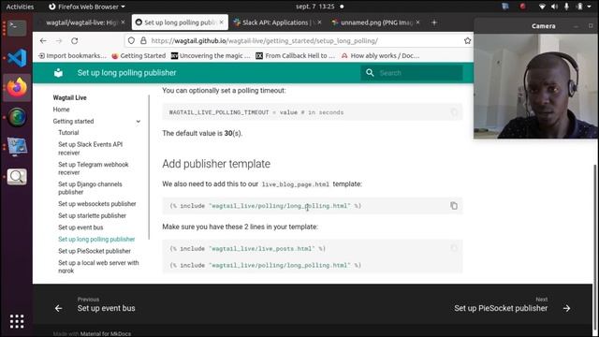Select Set up long polling publisher link
The image size is (599, 337).
[96, 240]
